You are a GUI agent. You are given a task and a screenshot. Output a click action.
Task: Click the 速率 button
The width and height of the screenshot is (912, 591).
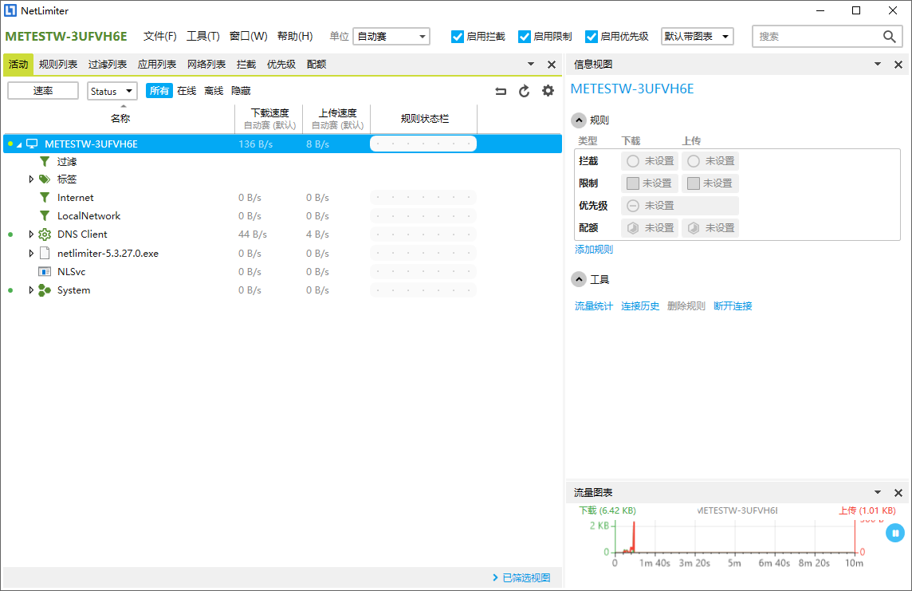coord(43,91)
